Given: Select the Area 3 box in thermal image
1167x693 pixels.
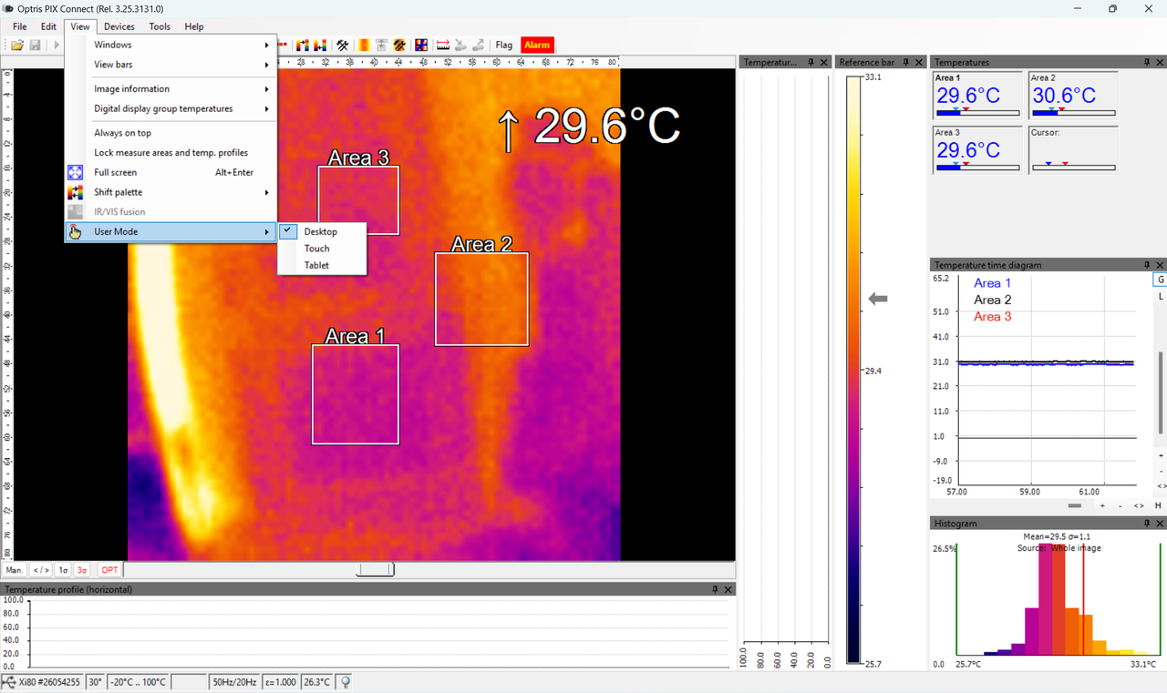Looking at the screenshot, I should 358,200.
